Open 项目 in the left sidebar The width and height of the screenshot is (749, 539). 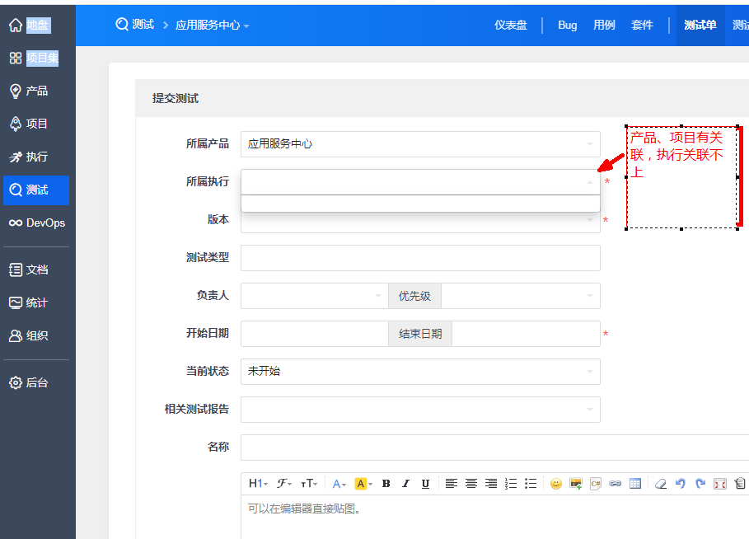pos(37,124)
